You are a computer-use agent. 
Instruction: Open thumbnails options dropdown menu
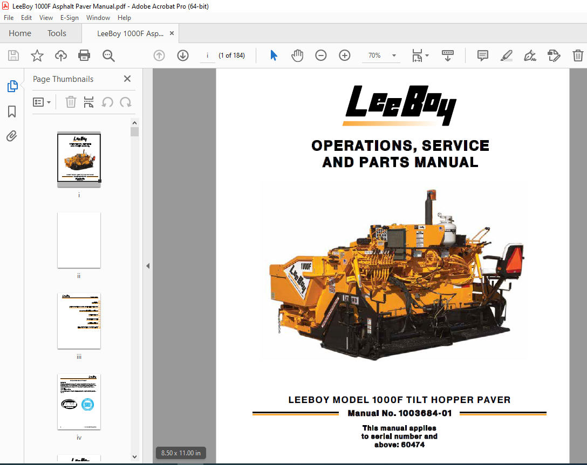click(42, 102)
